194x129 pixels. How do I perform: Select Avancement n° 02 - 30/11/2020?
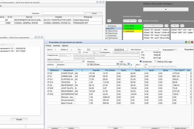click(x=13, y=51)
